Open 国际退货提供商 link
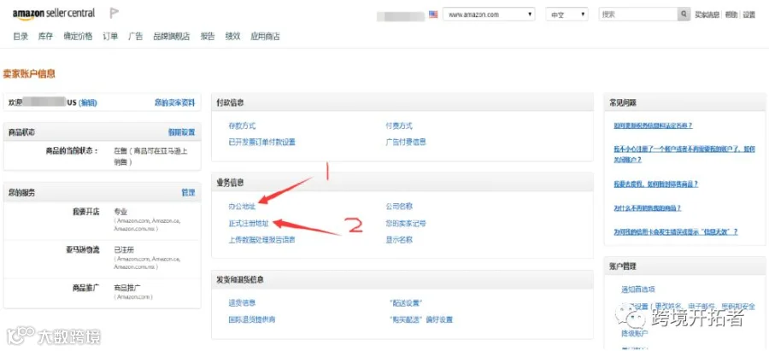The height and width of the screenshot is (351, 769). pyautogui.click(x=251, y=319)
